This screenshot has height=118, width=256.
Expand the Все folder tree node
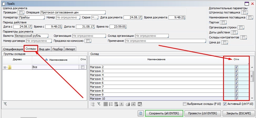5,68
